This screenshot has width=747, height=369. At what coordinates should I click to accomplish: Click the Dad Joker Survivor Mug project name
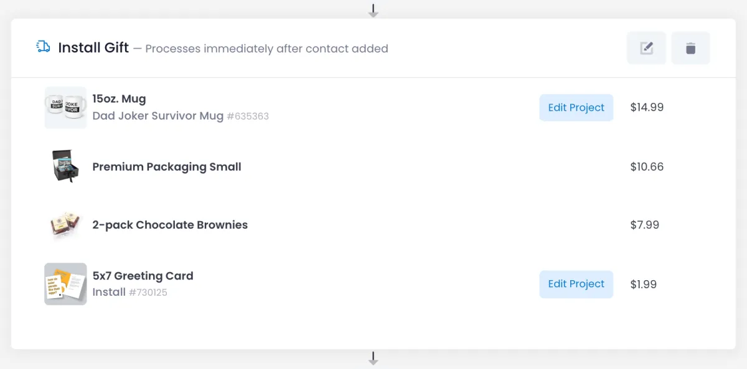(157, 116)
